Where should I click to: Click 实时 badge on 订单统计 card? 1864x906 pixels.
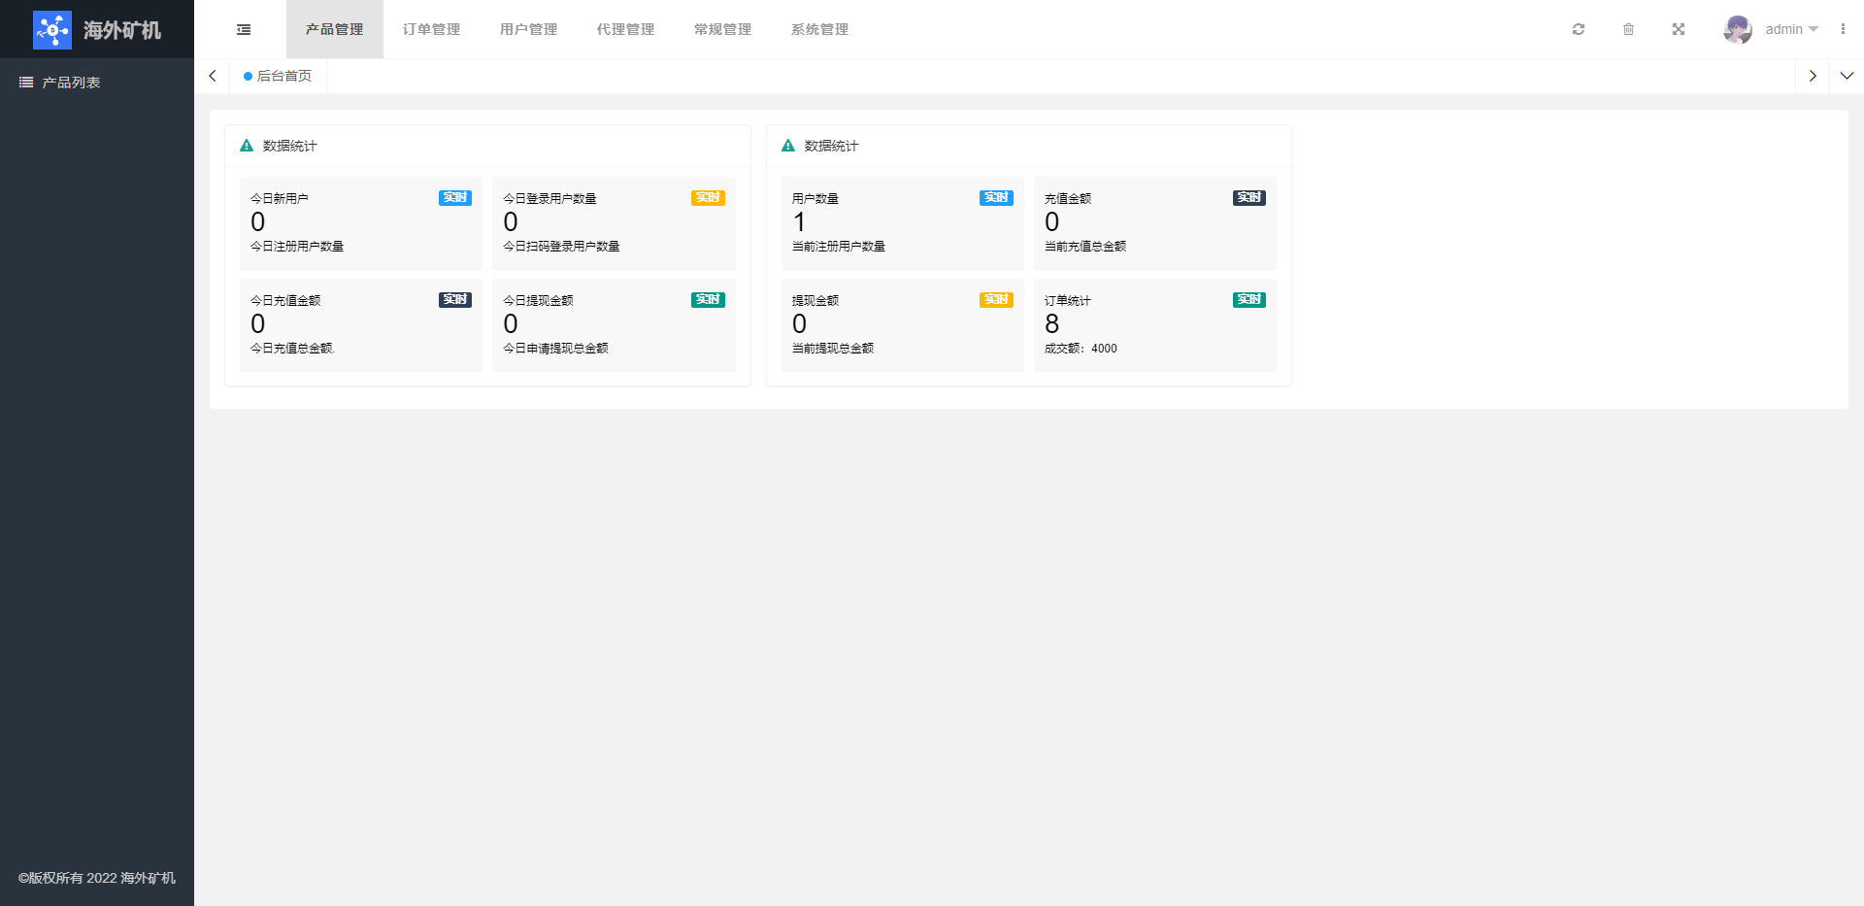point(1249,300)
